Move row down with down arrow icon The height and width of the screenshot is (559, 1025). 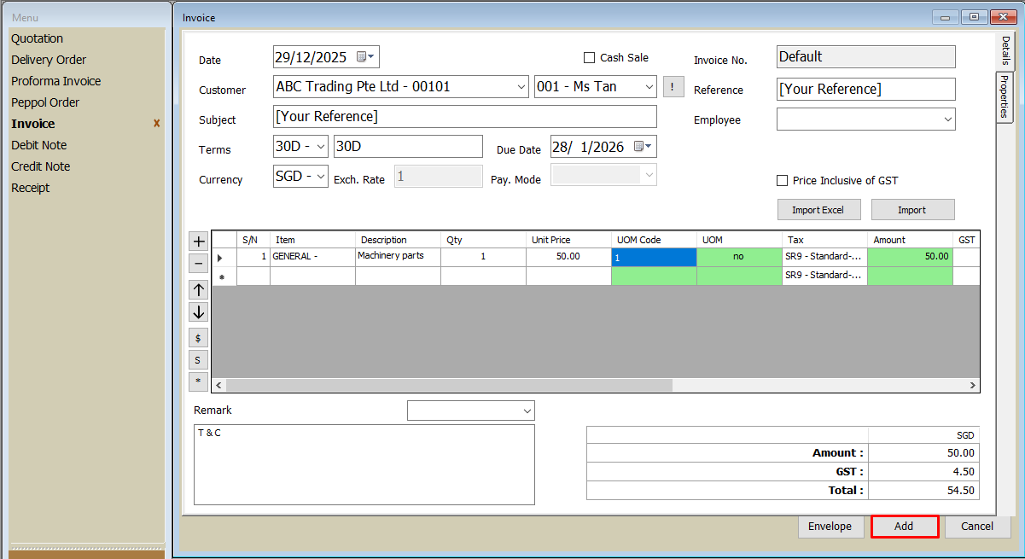coord(199,312)
